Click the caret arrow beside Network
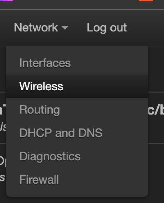 [65, 28]
